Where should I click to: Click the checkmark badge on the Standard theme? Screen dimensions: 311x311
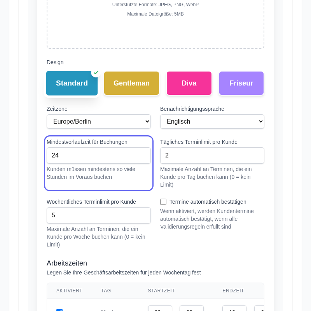pos(96,72)
